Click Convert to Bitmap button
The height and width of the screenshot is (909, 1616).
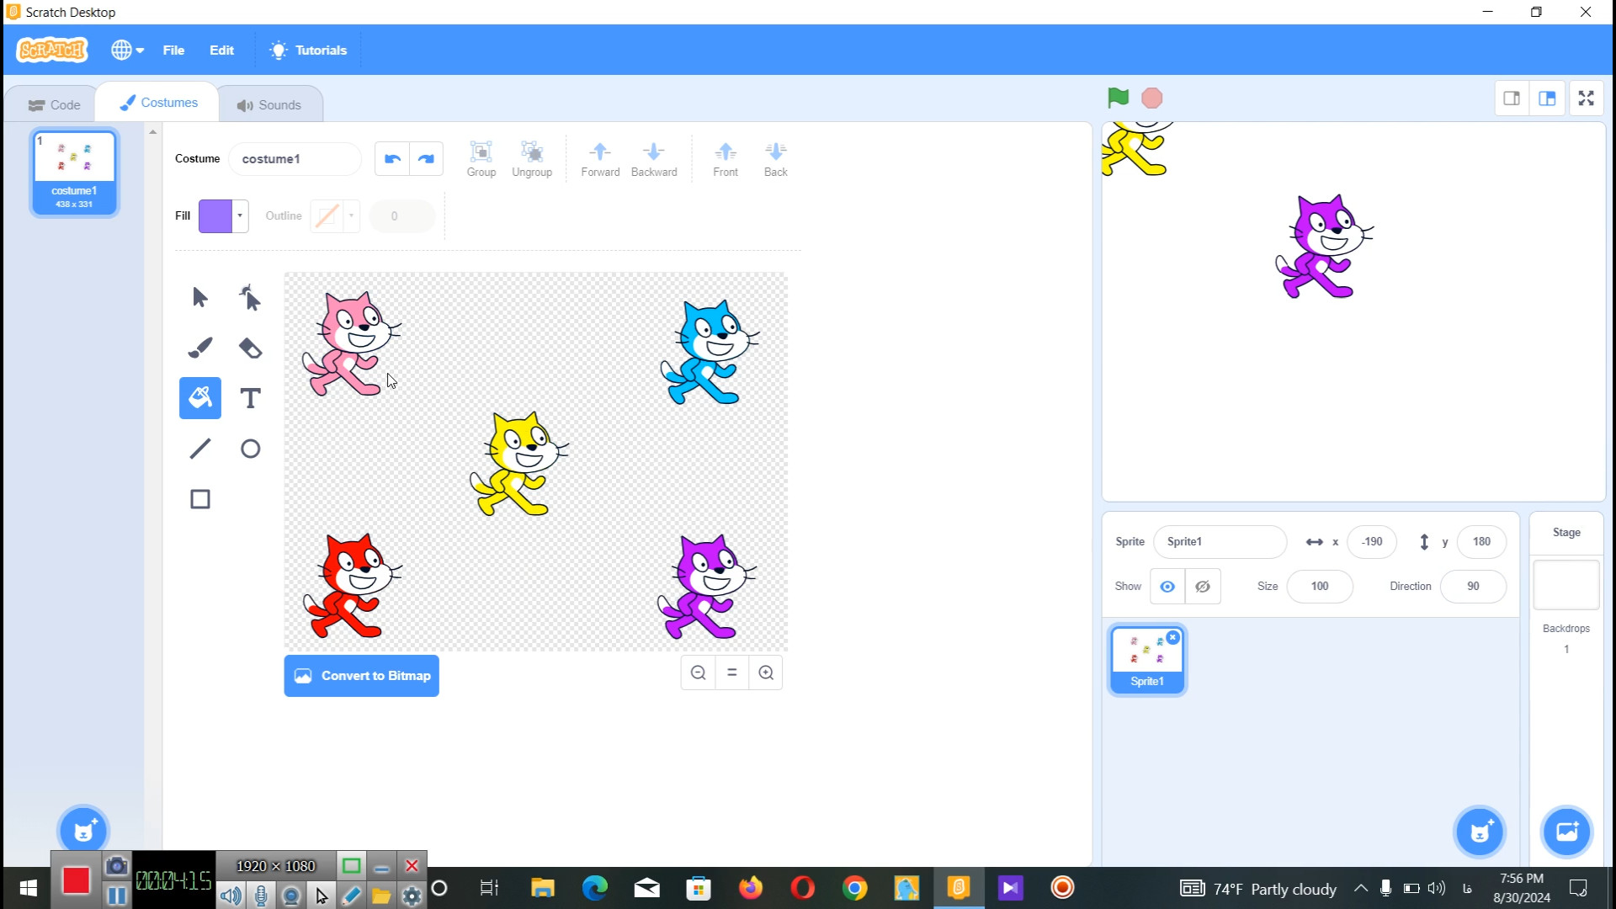coord(361,676)
